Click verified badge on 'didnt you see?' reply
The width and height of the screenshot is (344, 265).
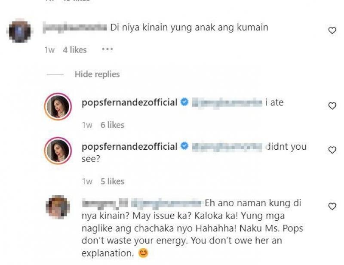[x=184, y=146]
